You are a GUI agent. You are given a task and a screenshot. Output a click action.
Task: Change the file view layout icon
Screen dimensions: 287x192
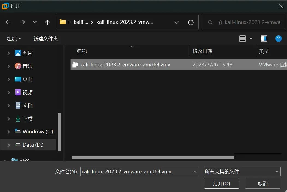coord(243,39)
